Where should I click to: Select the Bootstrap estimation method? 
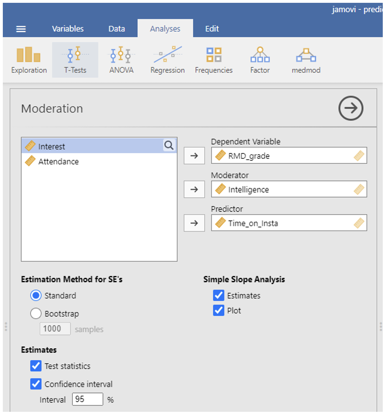[x=36, y=314]
